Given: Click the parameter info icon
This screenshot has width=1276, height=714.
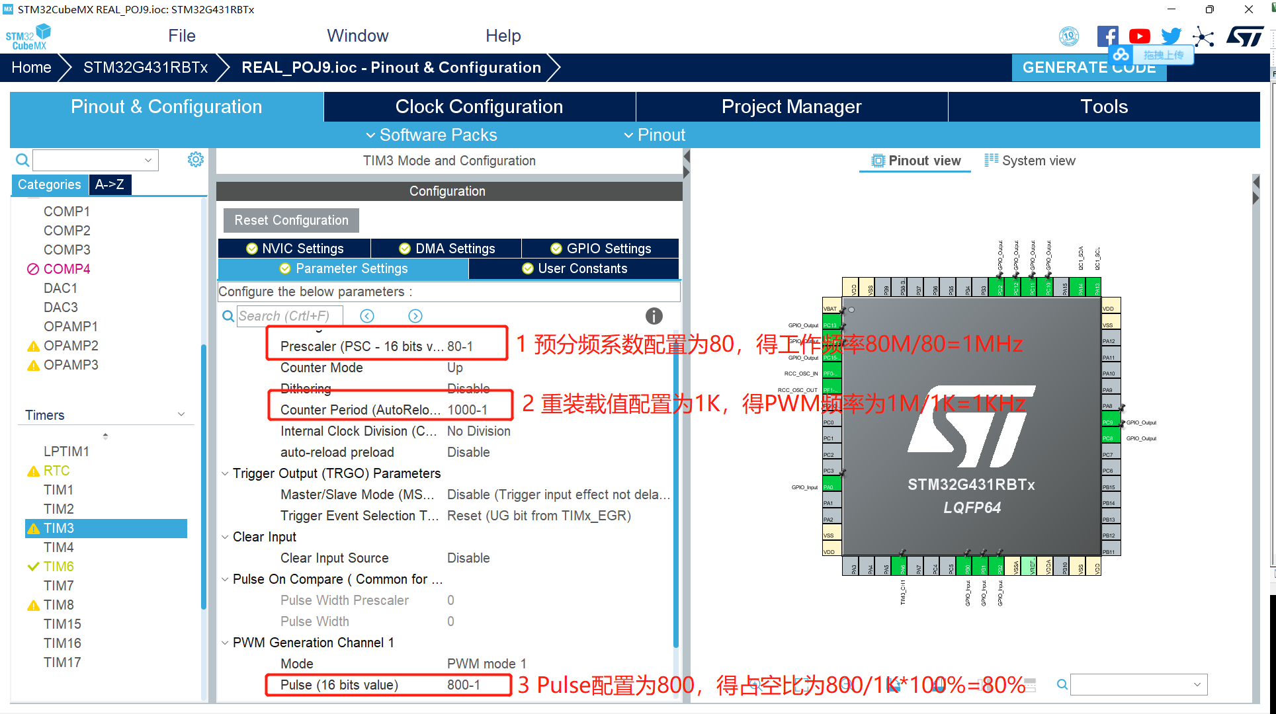Looking at the screenshot, I should (x=654, y=316).
